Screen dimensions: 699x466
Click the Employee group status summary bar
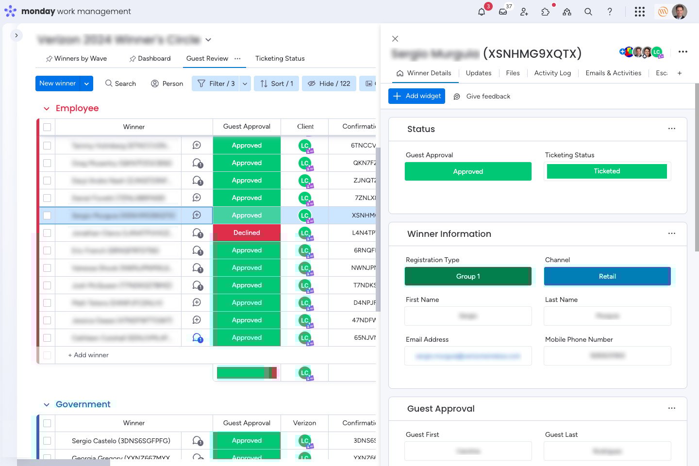pyautogui.click(x=247, y=373)
